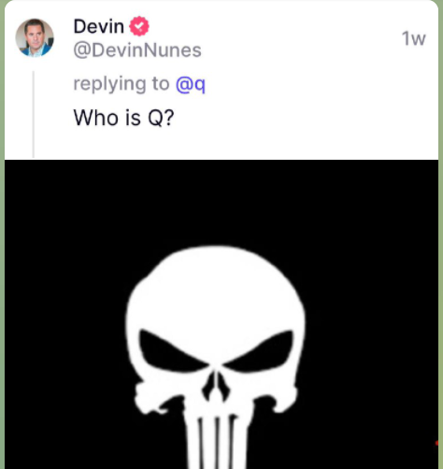
Task: Open the display name Devin
Action: pos(98,26)
